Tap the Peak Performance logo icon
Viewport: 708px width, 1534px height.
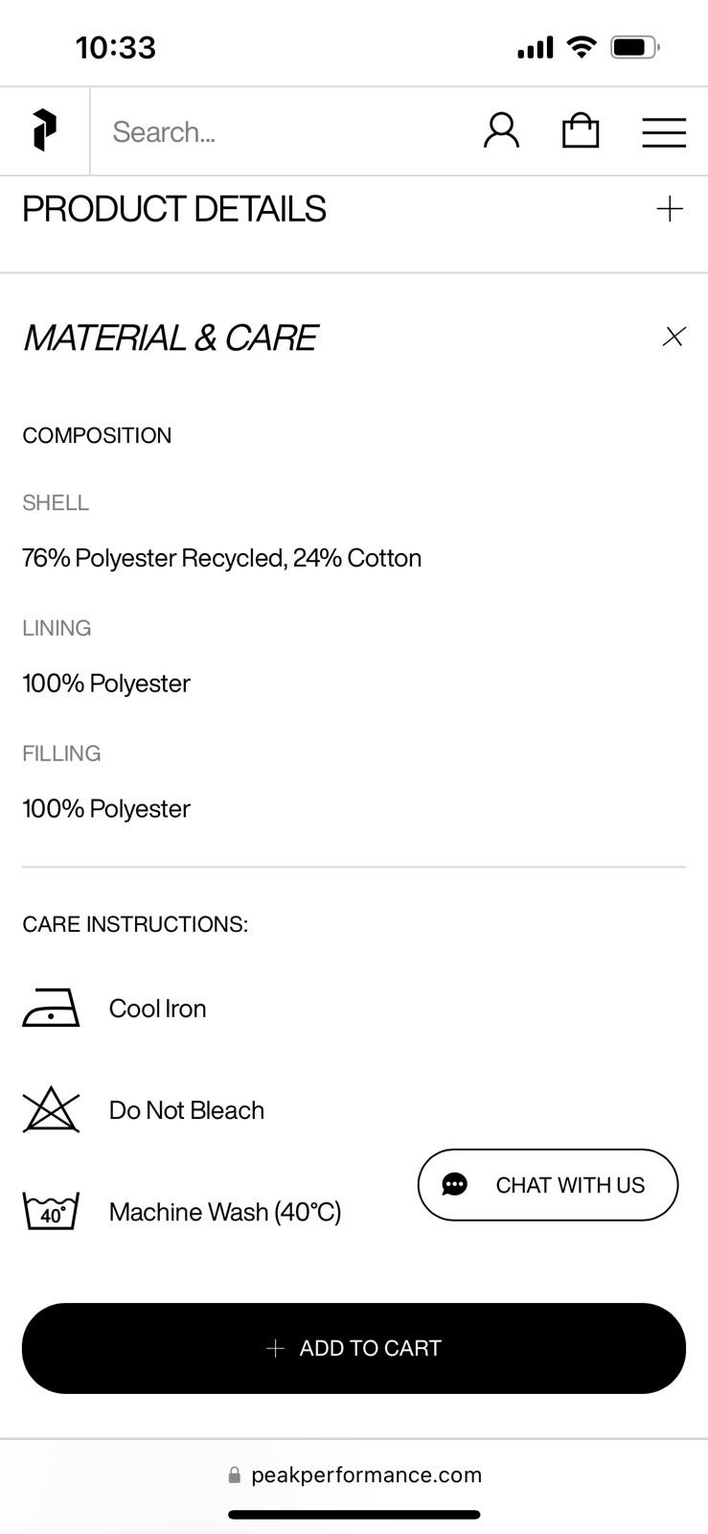(44, 130)
